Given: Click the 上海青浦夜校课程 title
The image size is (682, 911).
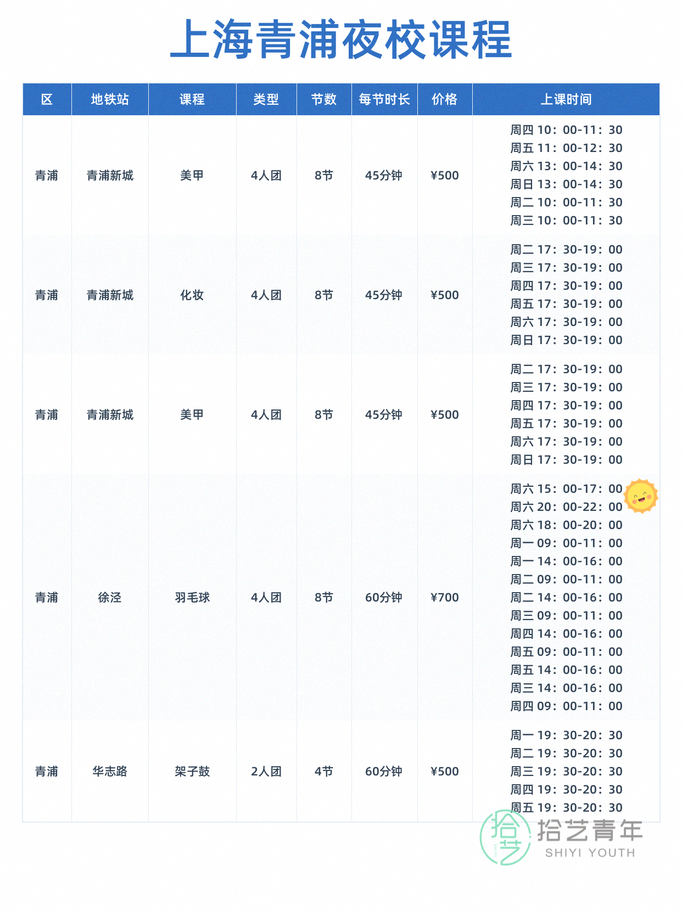Looking at the screenshot, I should [341, 40].
